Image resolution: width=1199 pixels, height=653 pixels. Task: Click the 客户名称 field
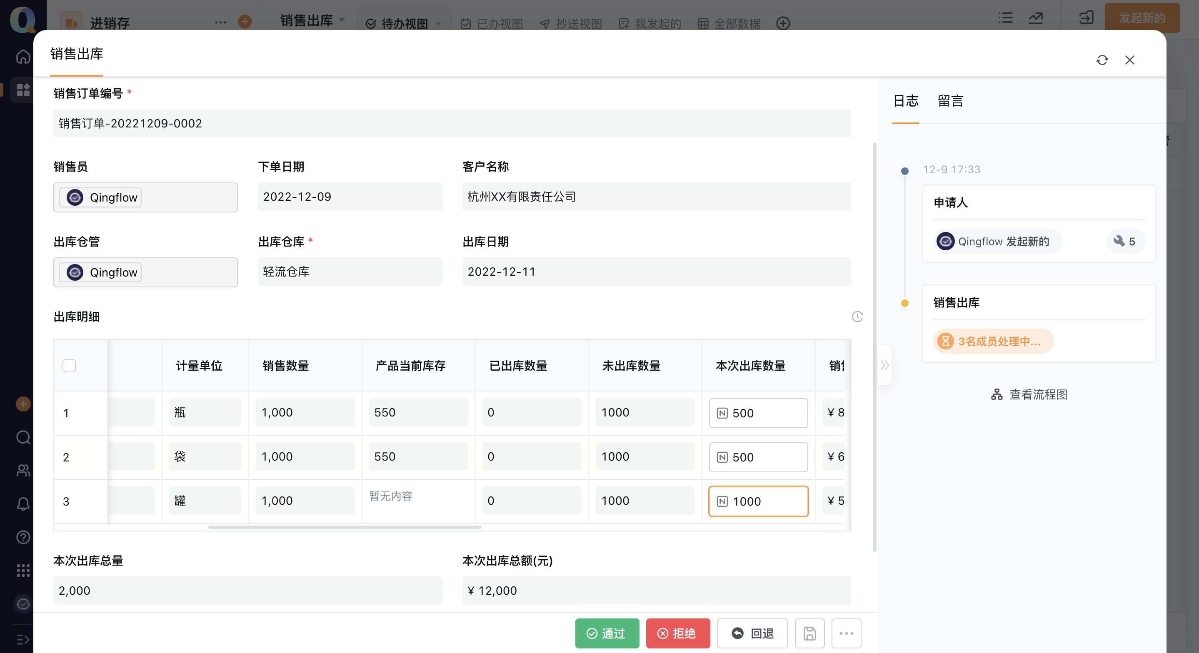tap(656, 197)
